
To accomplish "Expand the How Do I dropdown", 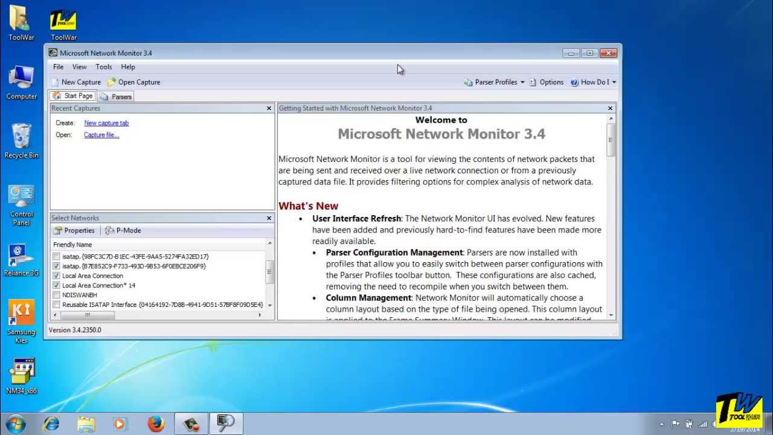I will click(594, 82).
